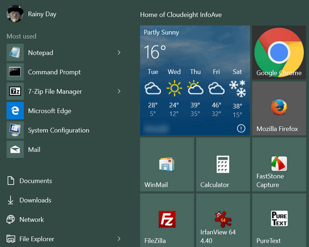Select the Tue forecast column

[x=153, y=93]
